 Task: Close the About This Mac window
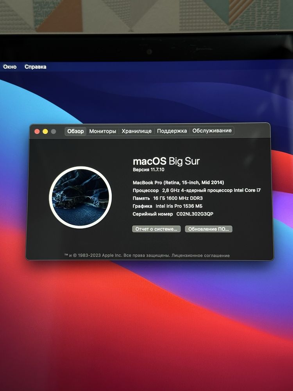click(37, 131)
